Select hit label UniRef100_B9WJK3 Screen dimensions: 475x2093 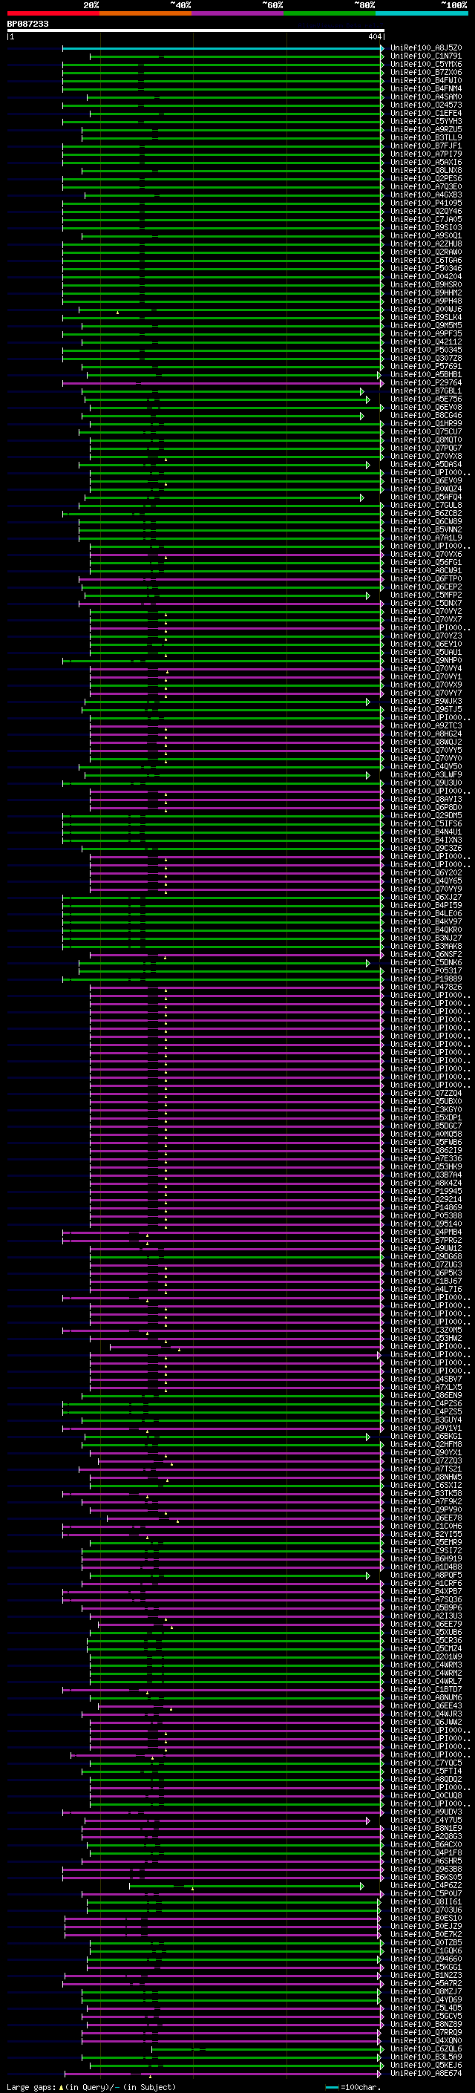point(426,701)
